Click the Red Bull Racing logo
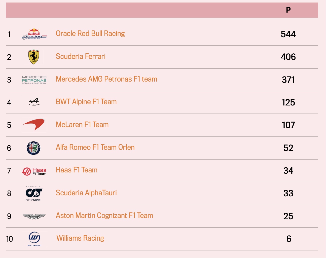 34,34
